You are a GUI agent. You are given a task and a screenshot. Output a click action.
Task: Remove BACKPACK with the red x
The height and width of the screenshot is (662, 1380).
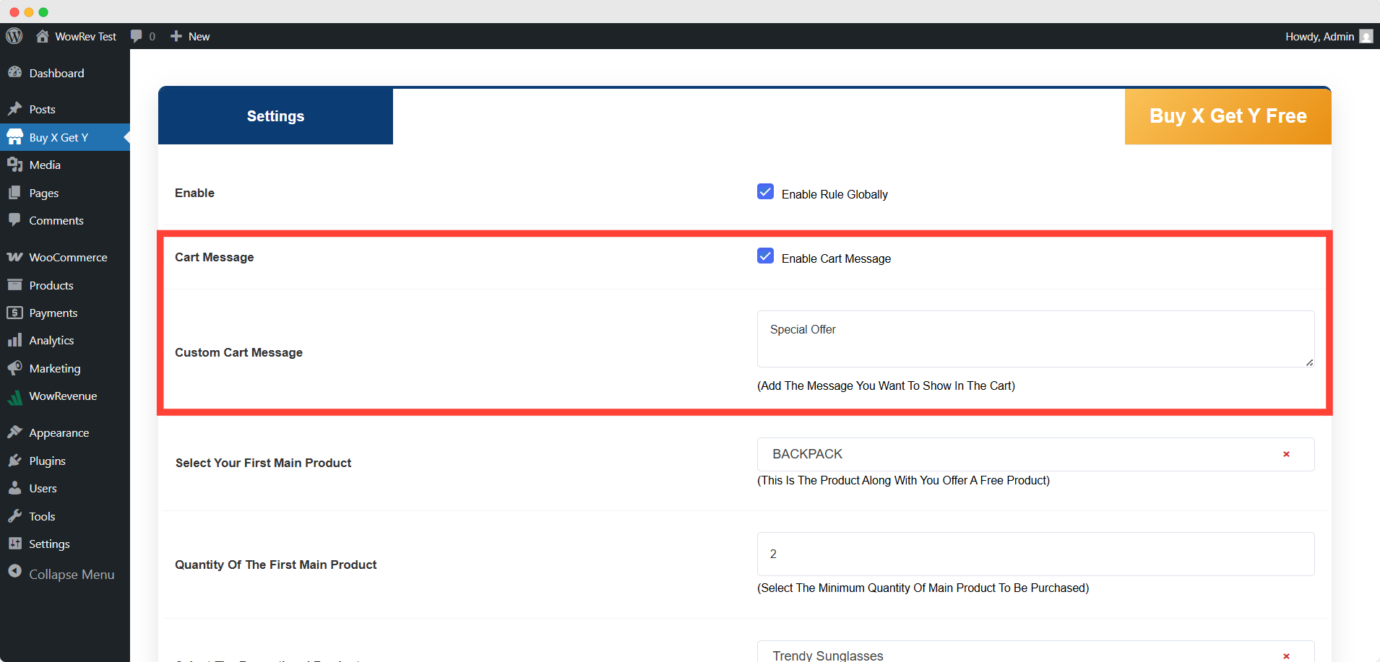click(x=1286, y=454)
